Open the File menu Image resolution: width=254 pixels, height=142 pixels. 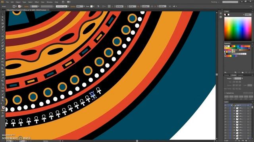click(x=7, y=2)
